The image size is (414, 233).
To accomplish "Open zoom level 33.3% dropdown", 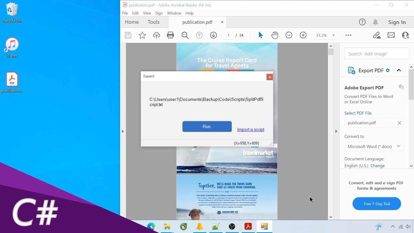I will coord(333,35).
